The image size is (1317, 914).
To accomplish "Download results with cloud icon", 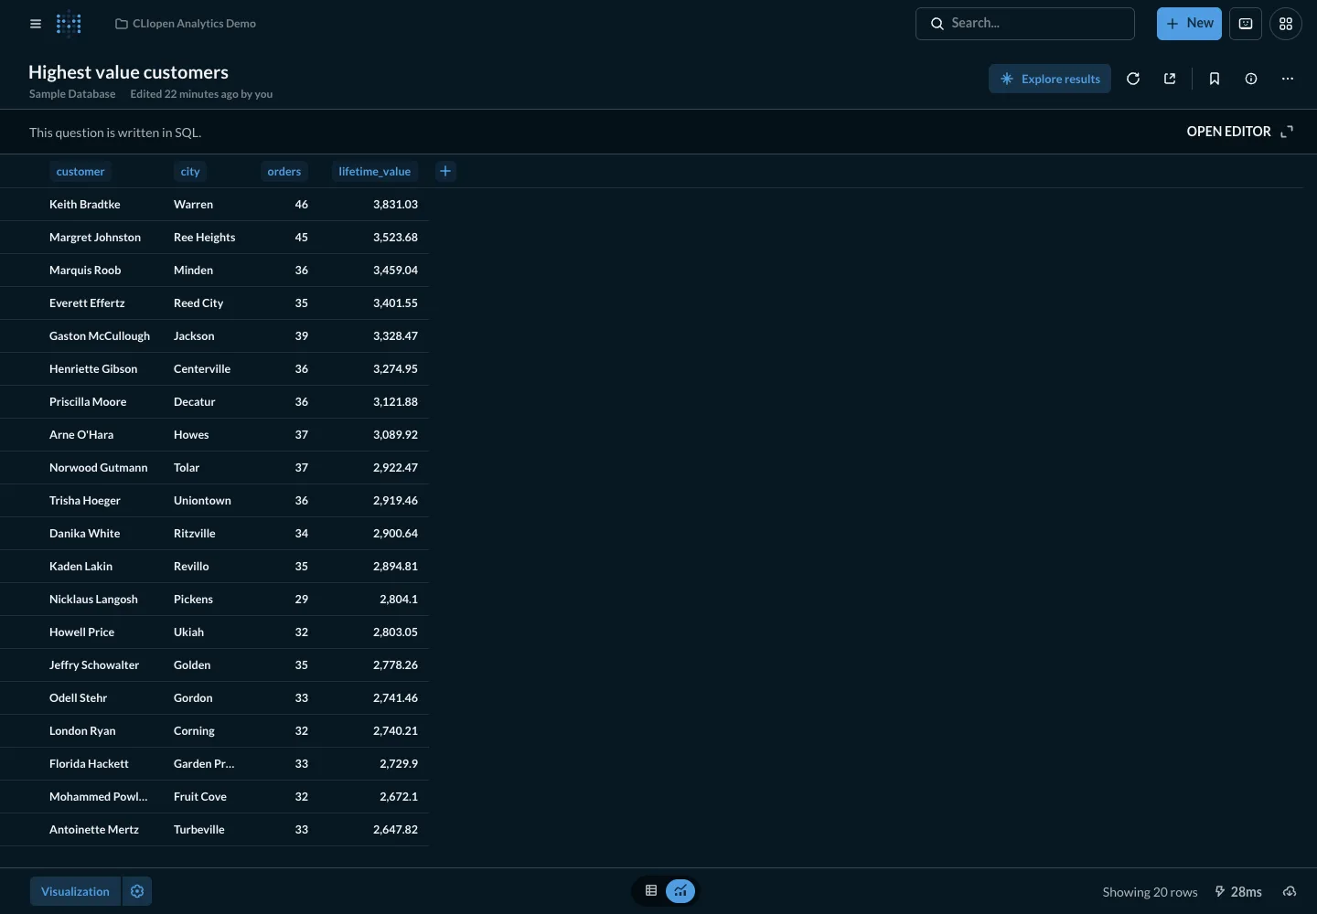I will pos(1290,892).
